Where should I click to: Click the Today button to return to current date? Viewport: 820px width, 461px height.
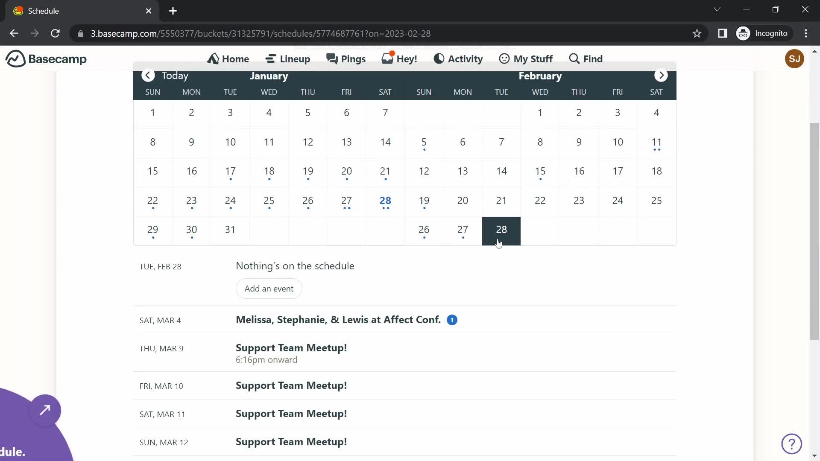[175, 76]
